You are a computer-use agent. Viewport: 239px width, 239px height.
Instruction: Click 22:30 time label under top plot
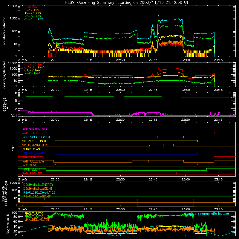[120, 60]
